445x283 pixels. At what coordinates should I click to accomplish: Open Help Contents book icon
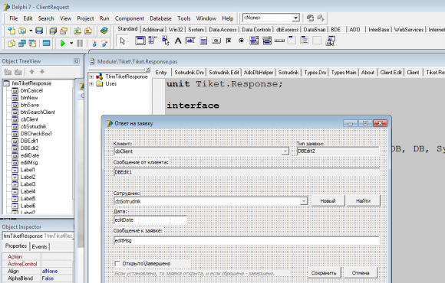click(x=104, y=31)
